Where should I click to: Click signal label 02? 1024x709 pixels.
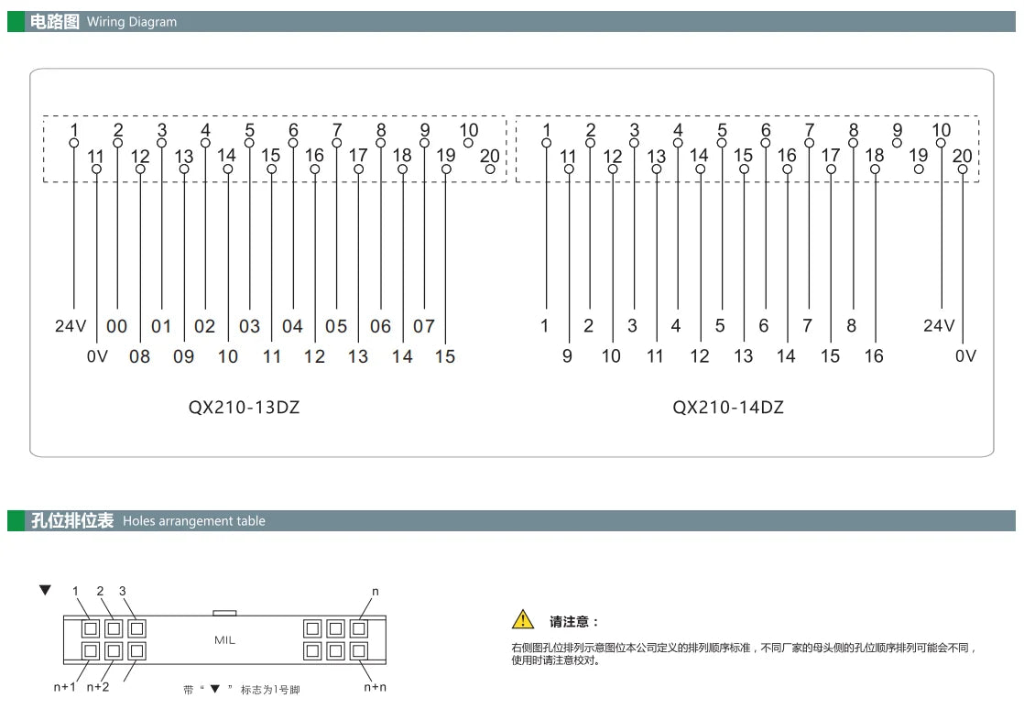[204, 326]
